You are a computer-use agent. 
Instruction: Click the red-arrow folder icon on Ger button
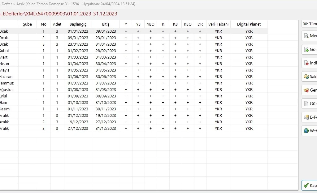pyautogui.click(x=306, y=90)
